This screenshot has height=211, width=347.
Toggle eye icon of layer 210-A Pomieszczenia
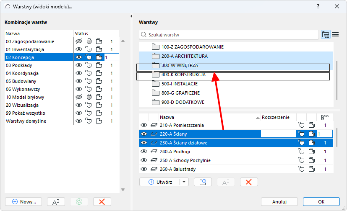pos(144,125)
